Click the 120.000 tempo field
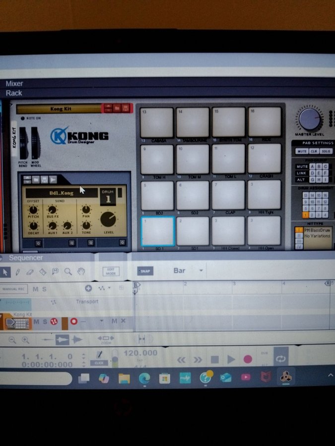Viewport: 335px width, 446px height. [x=140, y=353]
